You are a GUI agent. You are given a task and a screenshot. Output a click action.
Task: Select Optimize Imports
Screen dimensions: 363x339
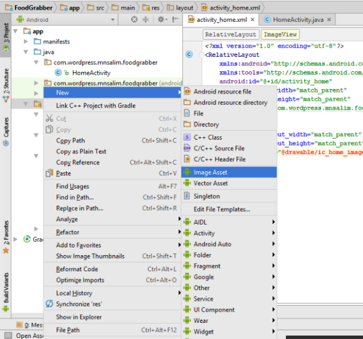(112, 280)
